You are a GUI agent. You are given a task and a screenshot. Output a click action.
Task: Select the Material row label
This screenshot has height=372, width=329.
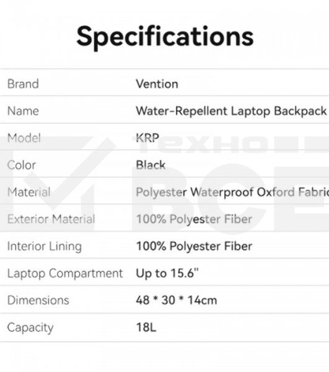coord(29,192)
